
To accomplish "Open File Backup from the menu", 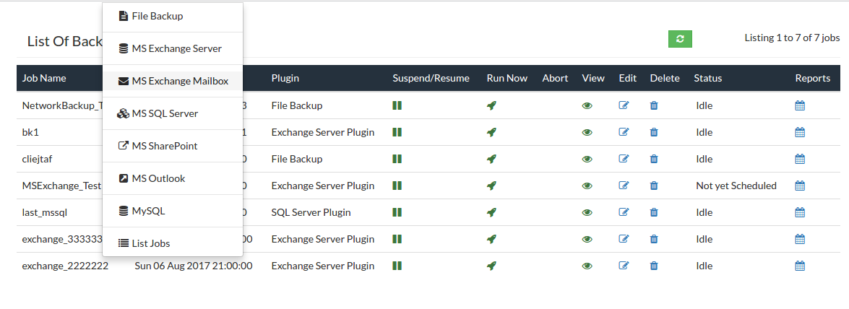I will click(x=172, y=16).
